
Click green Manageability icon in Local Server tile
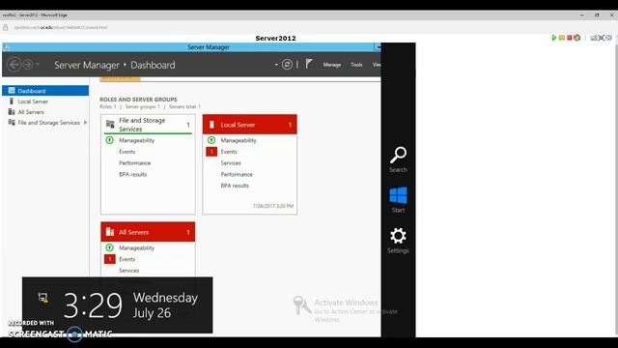click(211, 140)
